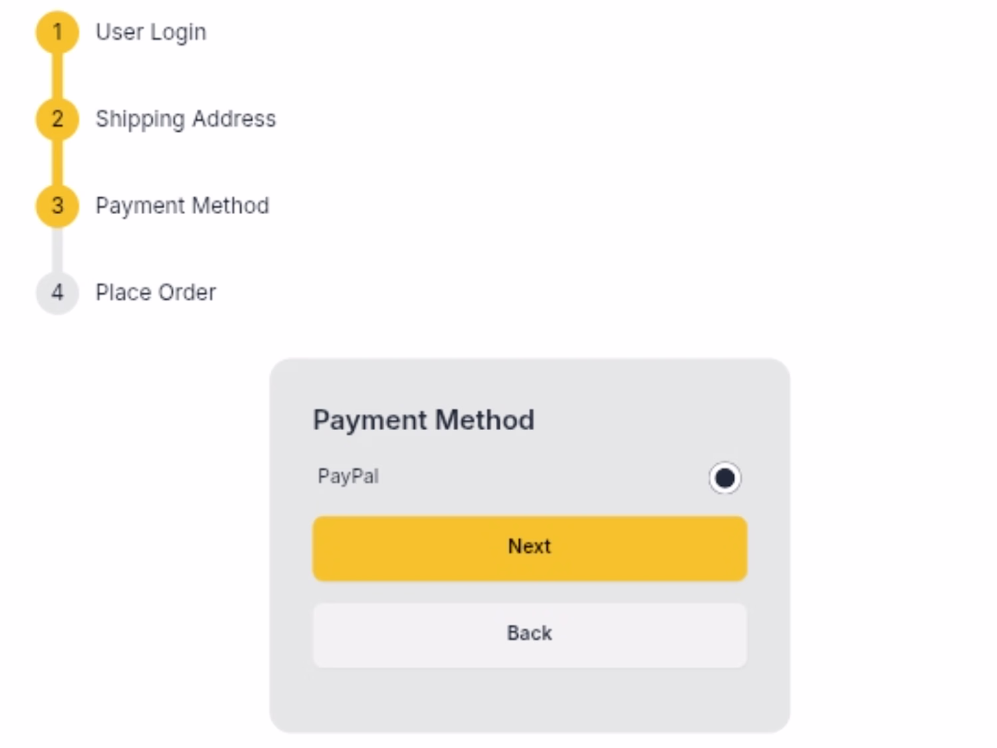Open the Shipping Address step label
Image resolution: width=997 pixels, height=748 pixels.
point(185,119)
